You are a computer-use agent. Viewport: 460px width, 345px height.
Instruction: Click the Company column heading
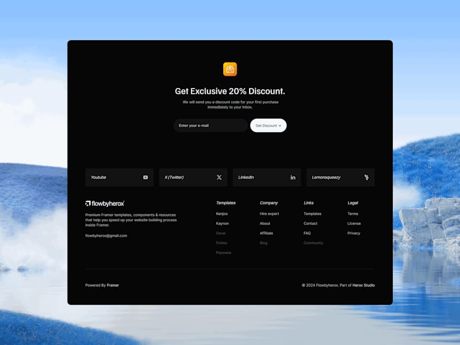click(269, 203)
